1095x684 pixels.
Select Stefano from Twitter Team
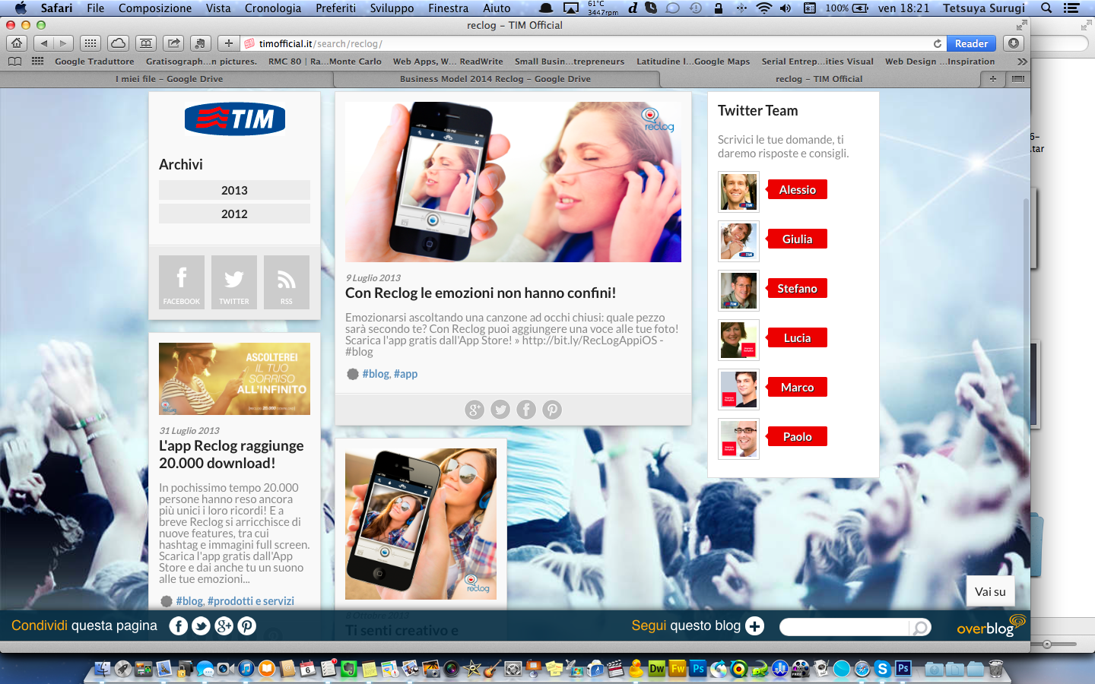(797, 289)
